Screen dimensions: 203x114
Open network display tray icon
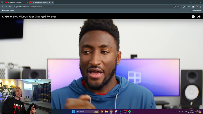point(183,111)
